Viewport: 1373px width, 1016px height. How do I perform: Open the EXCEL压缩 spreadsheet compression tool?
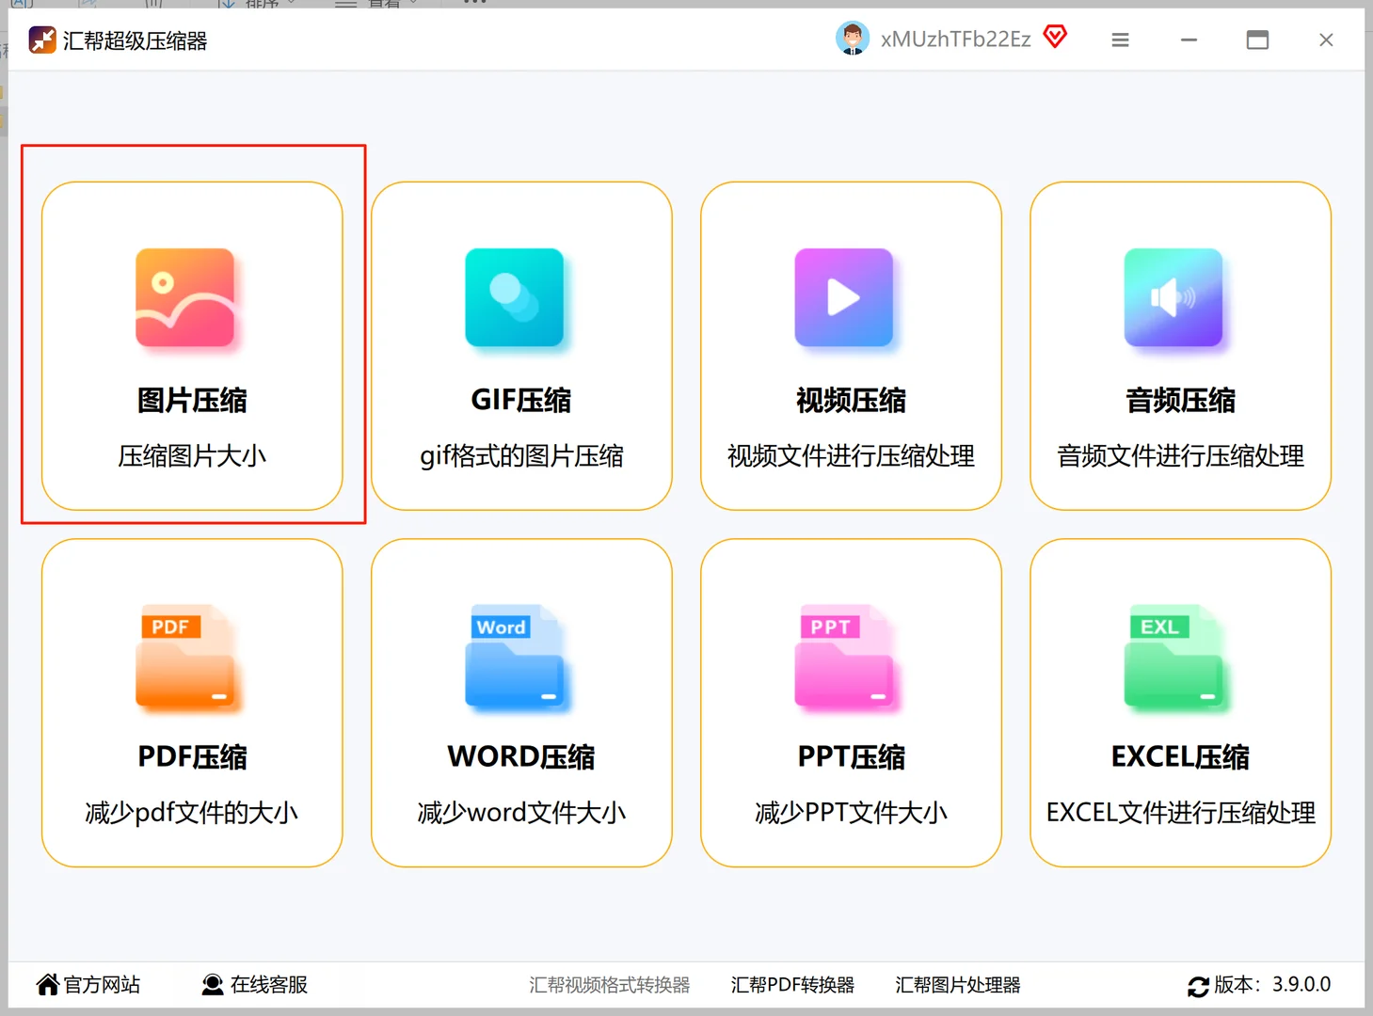[1179, 704]
